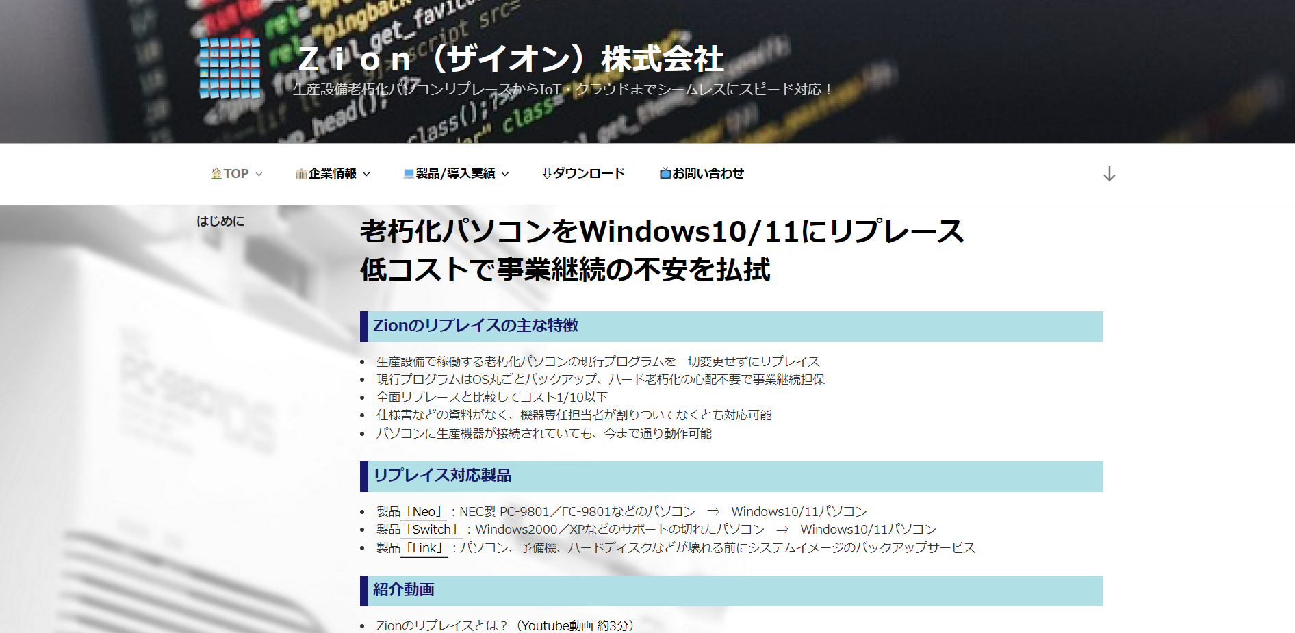Click the Zion grid logo image

click(230, 68)
